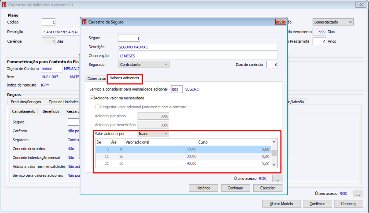Click the PLANO EMPRESARIAL description field

[61, 32]
